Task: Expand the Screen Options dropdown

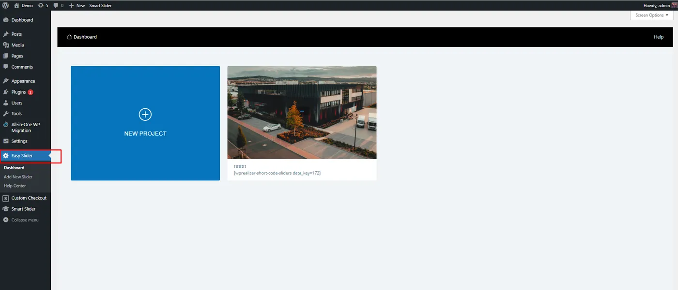Action: [652, 15]
